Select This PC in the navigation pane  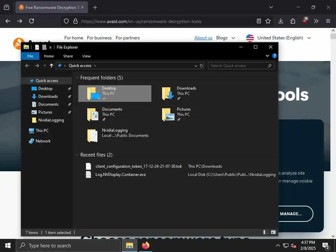42,131
